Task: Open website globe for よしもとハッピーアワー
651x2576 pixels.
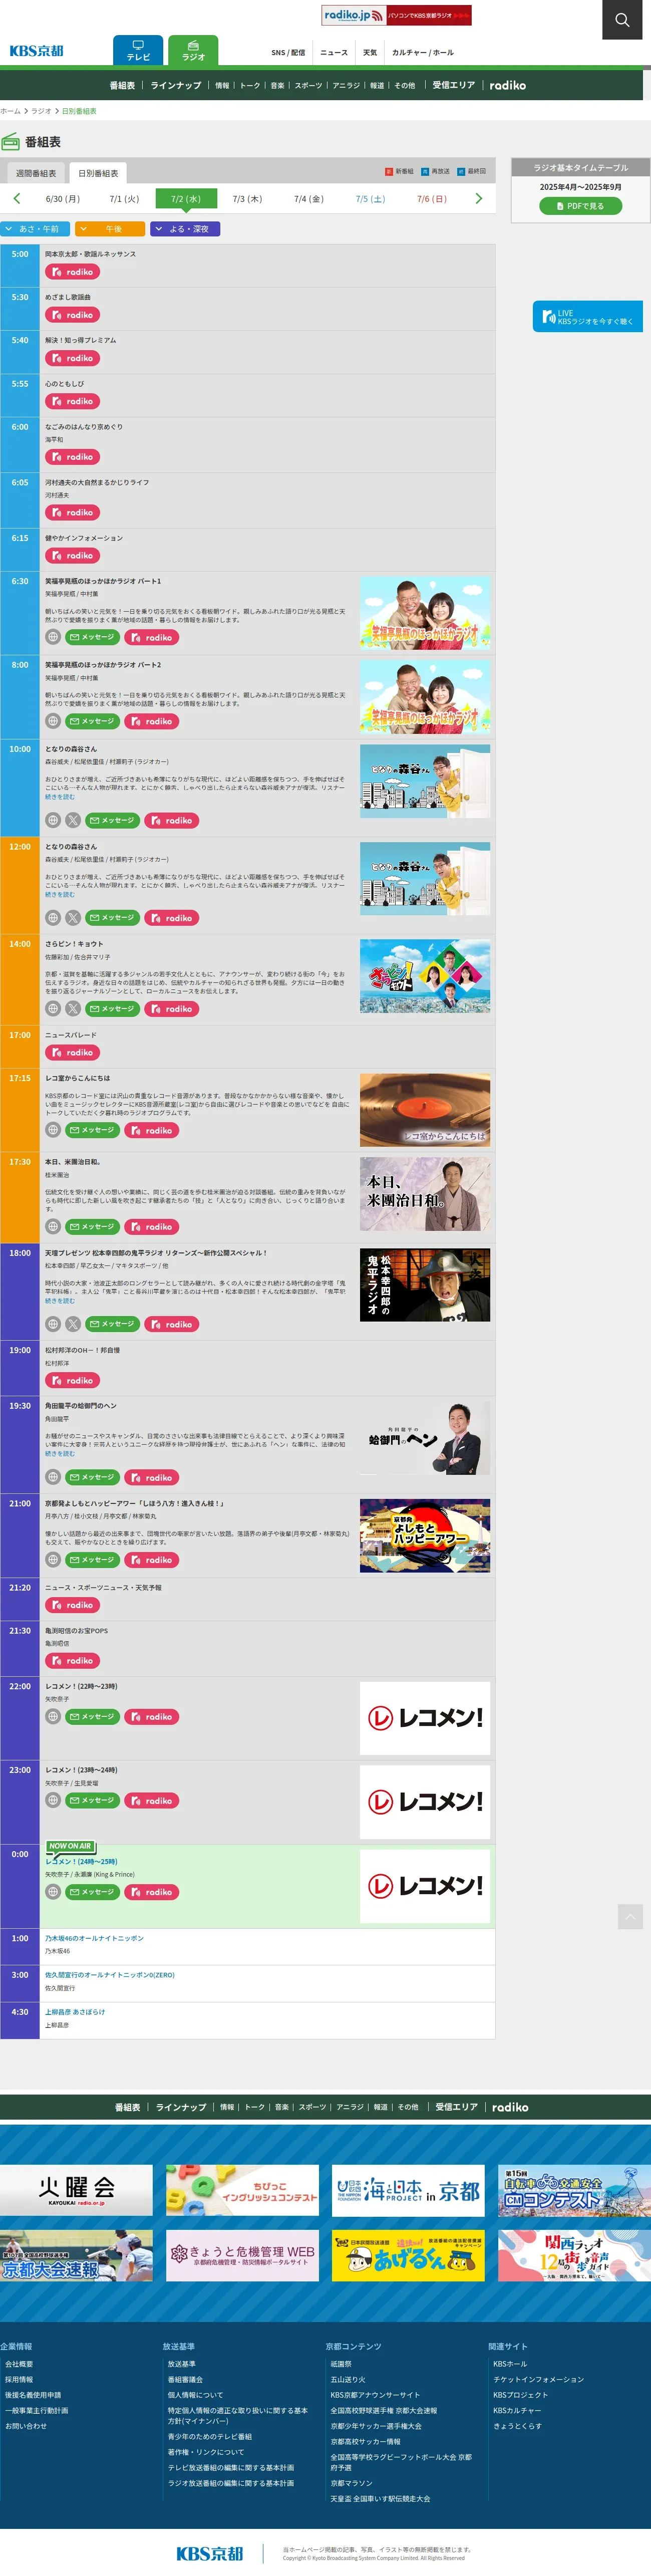Action: pyautogui.click(x=53, y=1560)
